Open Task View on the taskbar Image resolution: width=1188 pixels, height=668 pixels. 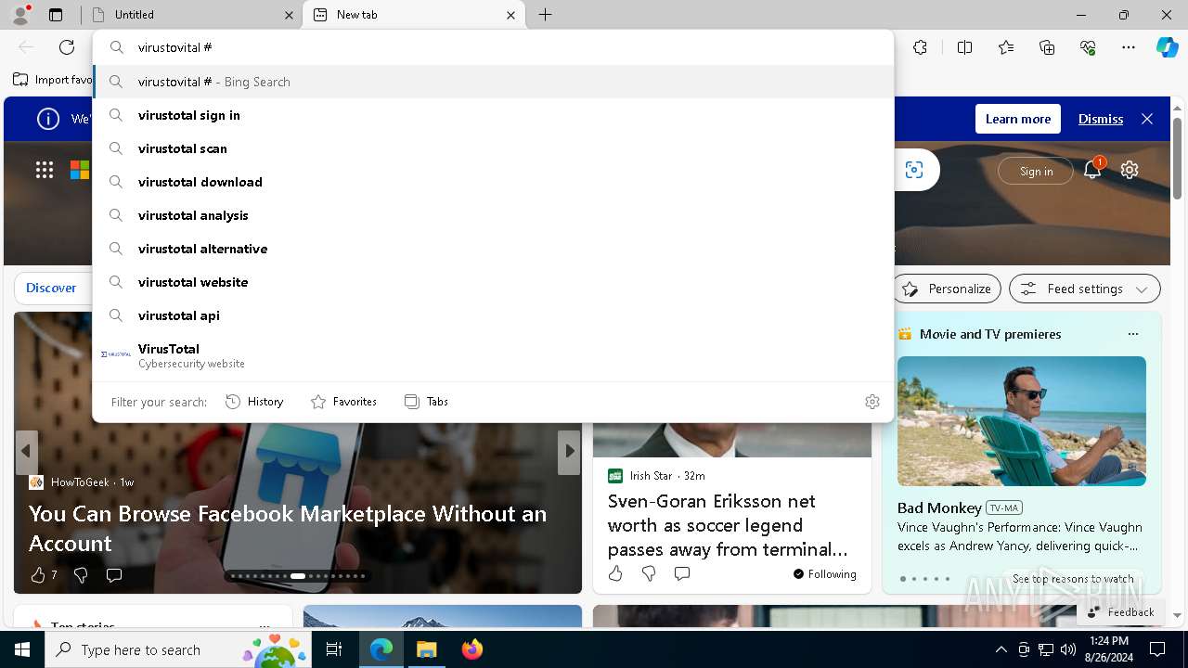pos(335,649)
